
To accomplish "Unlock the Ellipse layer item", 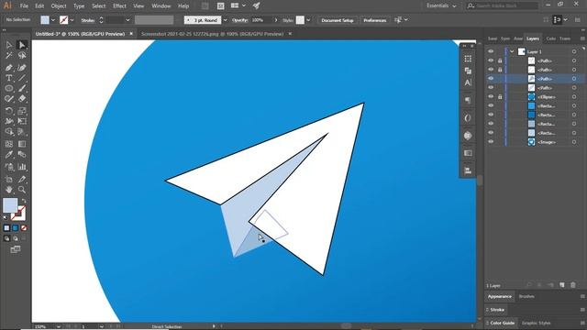I will pyautogui.click(x=500, y=96).
